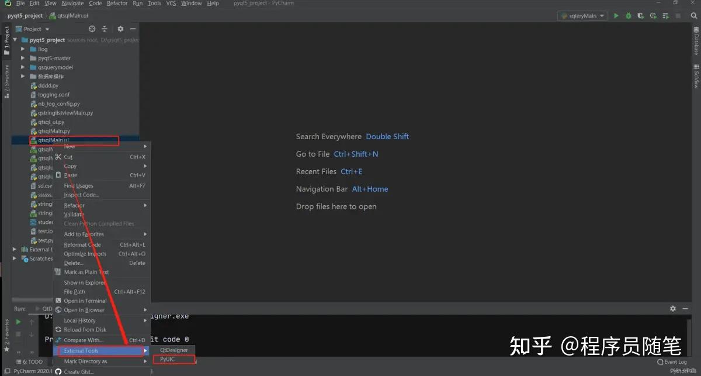
Task: Choose Reformat Code in context menu
Action: coord(102,245)
